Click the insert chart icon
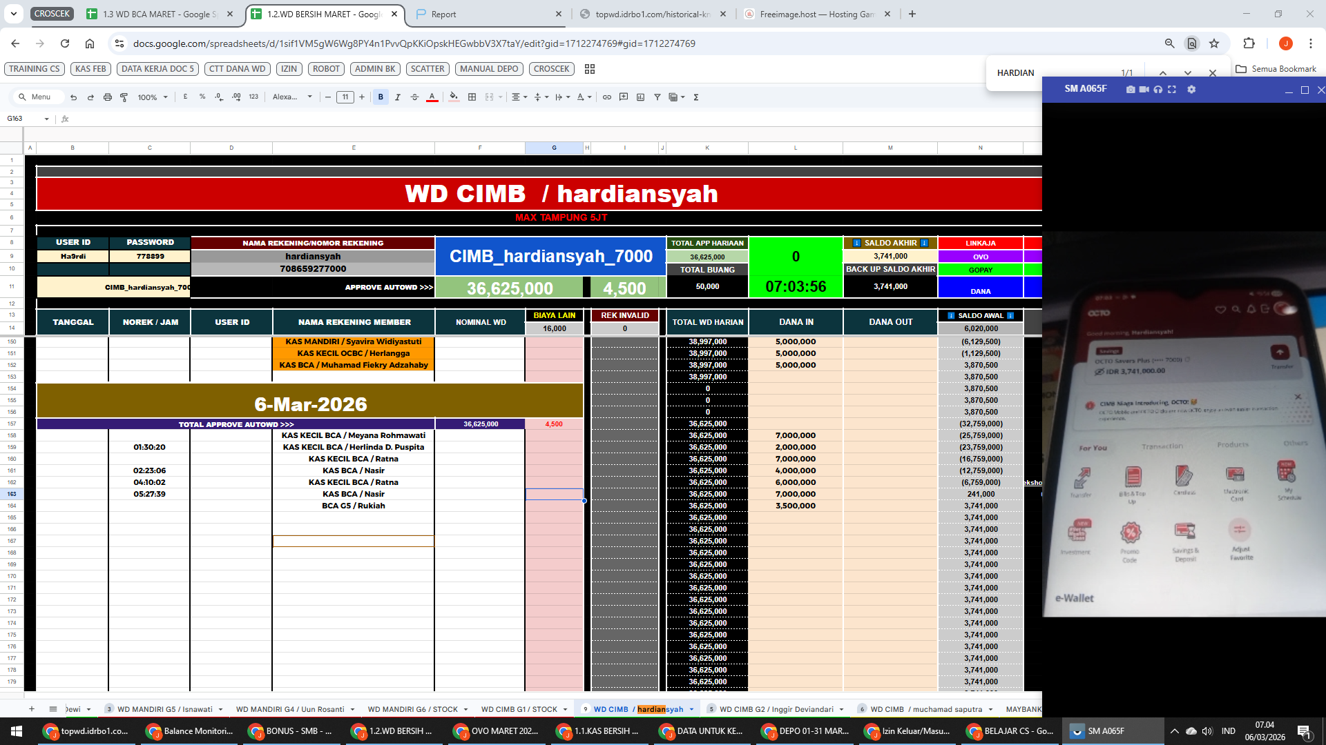Image resolution: width=1326 pixels, height=745 pixels. [640, 97]
